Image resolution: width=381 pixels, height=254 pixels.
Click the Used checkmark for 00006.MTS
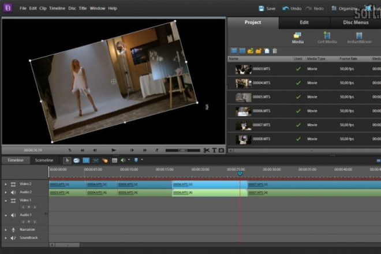pyautogui.click(x=298, y=111)
